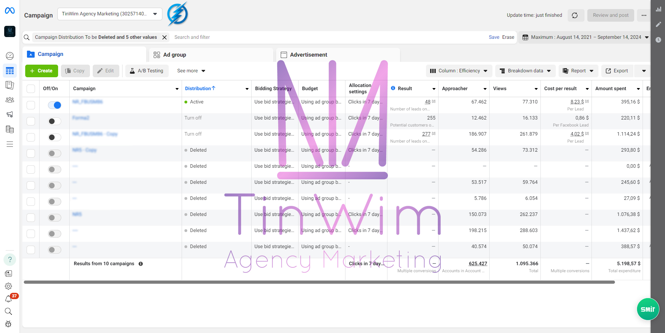This screenshot has height=333, width=665.
Task: Click the Edit button
Action: 106,71
